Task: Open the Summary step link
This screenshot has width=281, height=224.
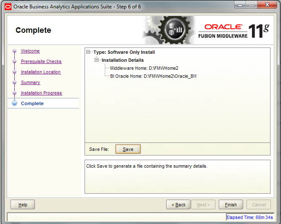Action: (30, 82)
